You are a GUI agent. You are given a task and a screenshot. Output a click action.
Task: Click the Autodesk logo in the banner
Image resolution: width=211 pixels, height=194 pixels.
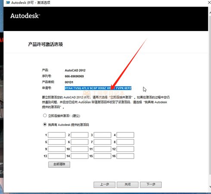[x=25, y=16]
